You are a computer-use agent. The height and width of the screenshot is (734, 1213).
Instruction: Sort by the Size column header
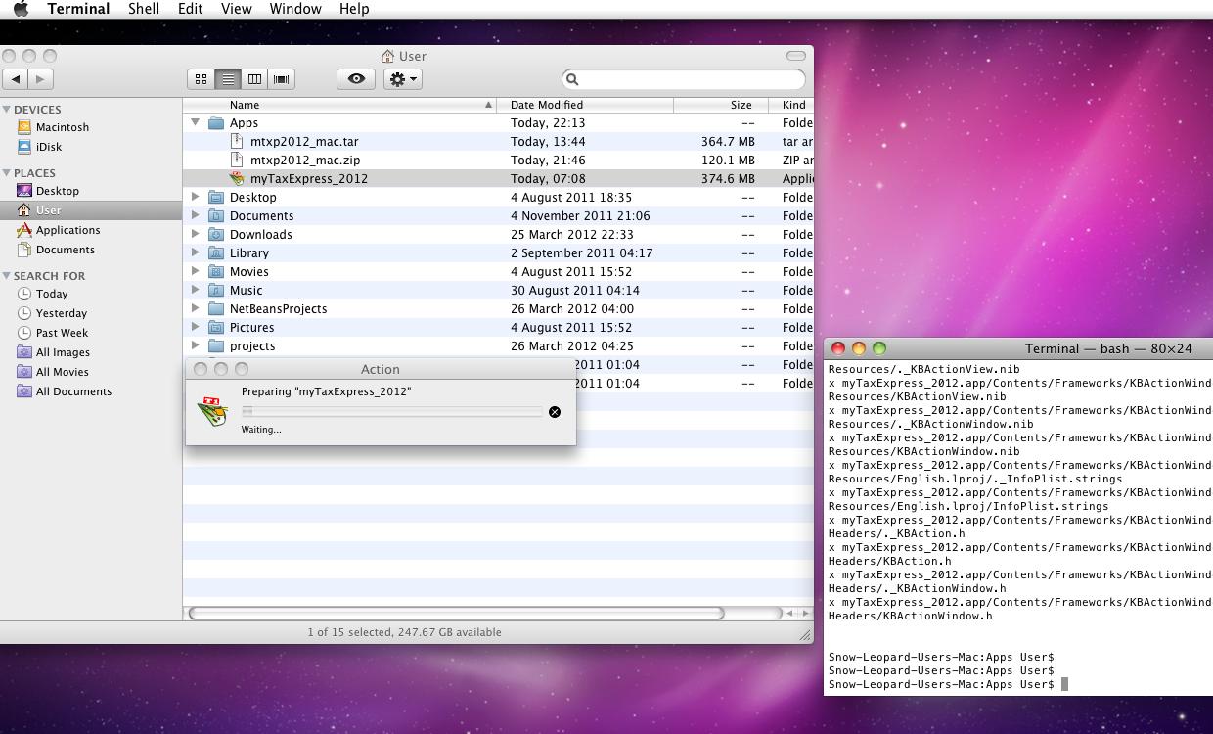click(x=721, y=105)
